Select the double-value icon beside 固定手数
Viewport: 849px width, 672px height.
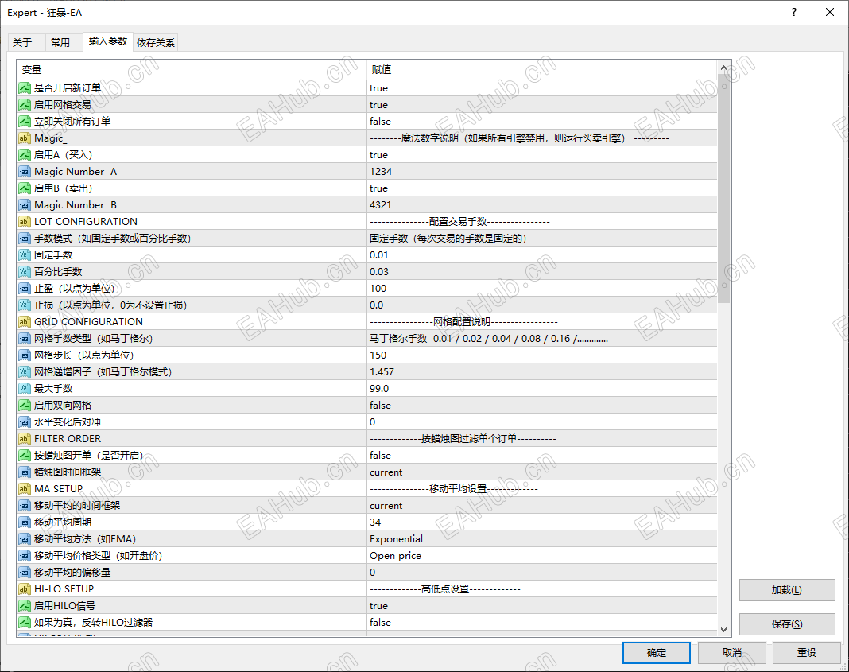[25, 254]
